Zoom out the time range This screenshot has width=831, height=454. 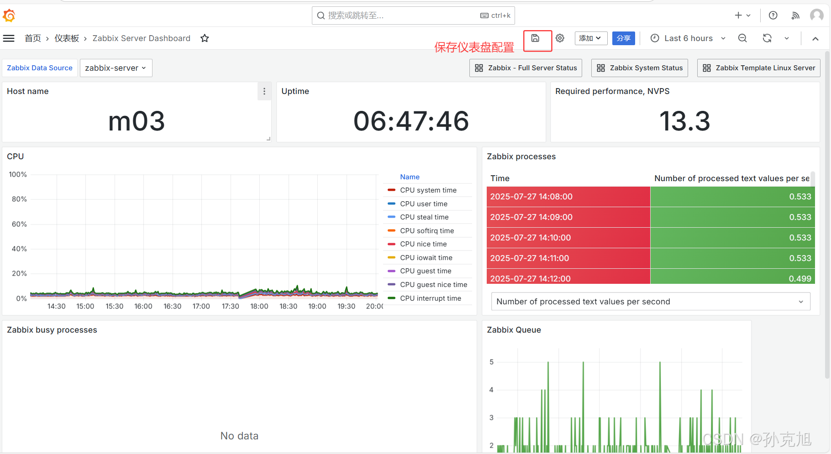pos(742,38)
